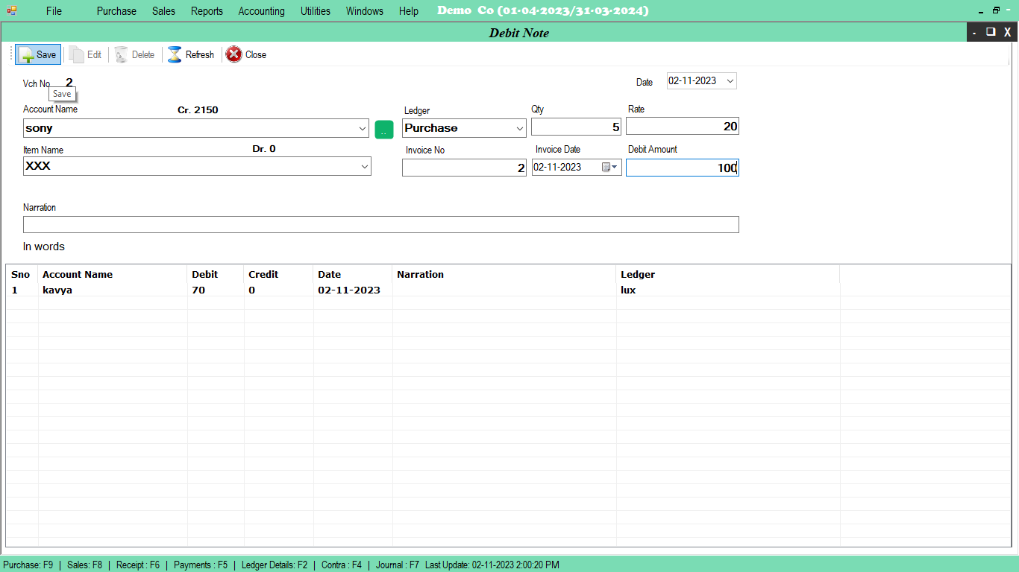Click the application icon in the title bar

(11, 10)
